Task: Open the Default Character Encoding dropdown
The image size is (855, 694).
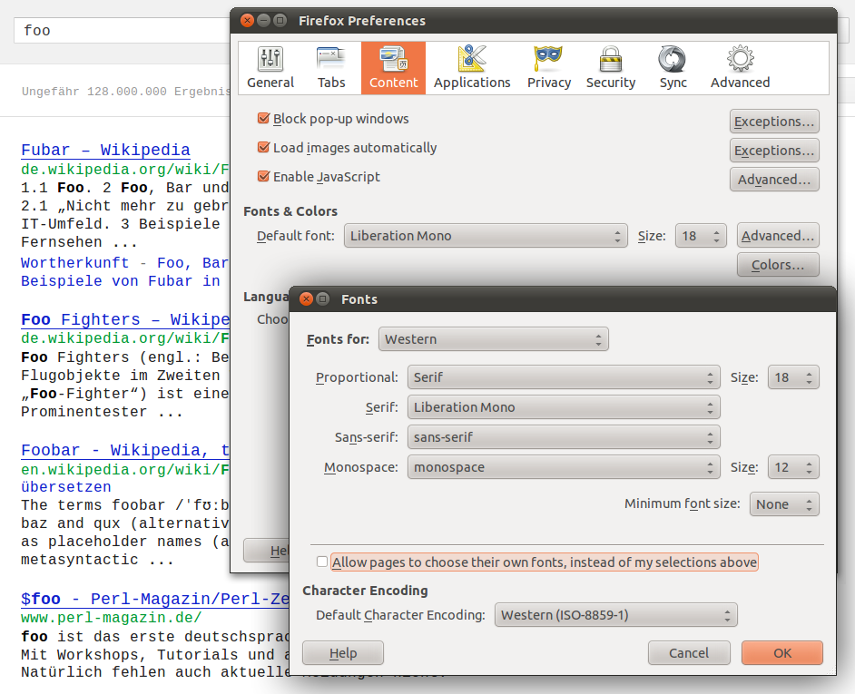Action: point(615,616)
